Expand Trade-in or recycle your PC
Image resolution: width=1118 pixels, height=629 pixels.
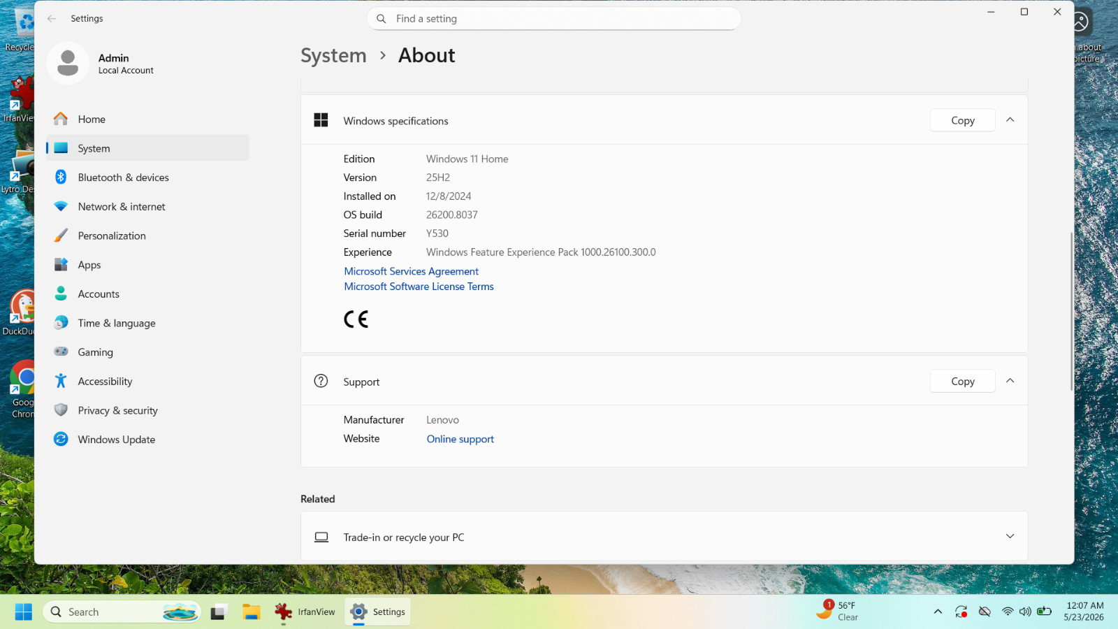click(x=664, y=537)
